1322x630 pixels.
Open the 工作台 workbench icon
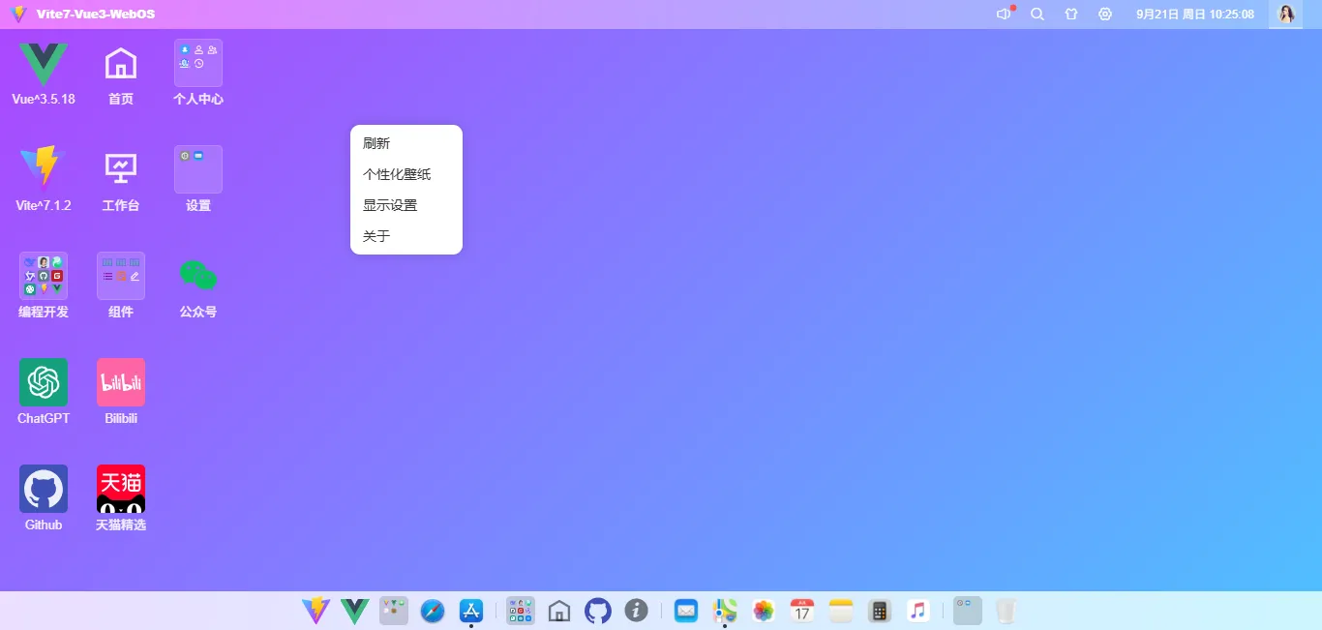[x=120, y=169]
